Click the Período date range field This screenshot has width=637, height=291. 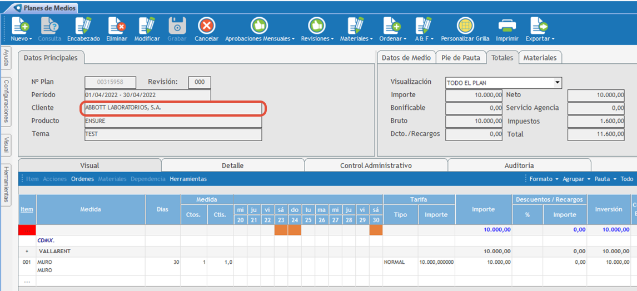[x=148, y=95]
